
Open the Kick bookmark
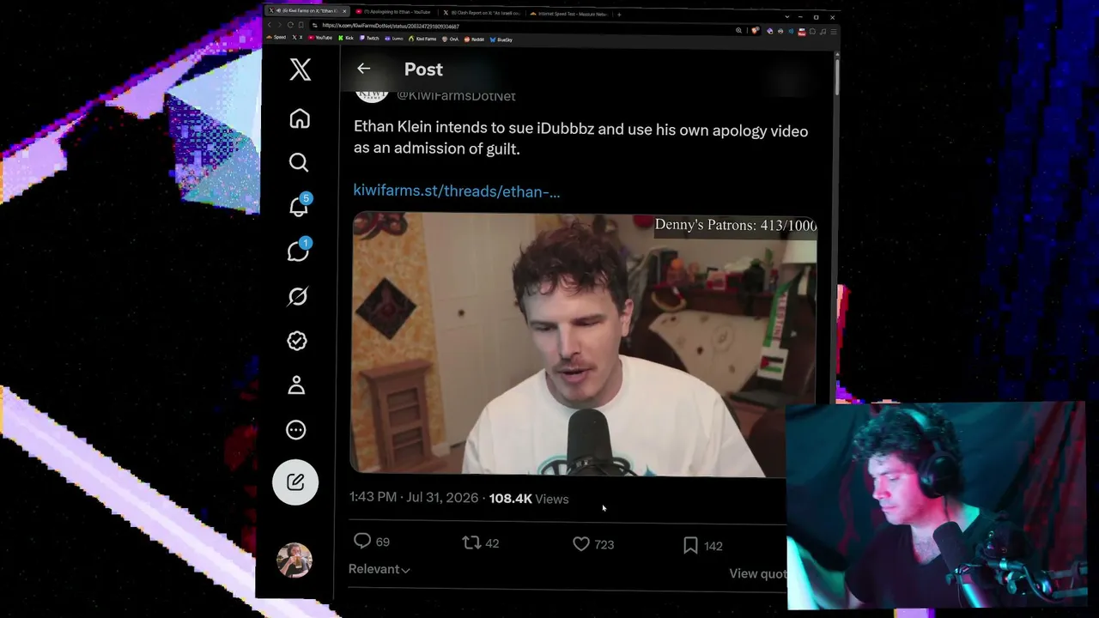346,38
